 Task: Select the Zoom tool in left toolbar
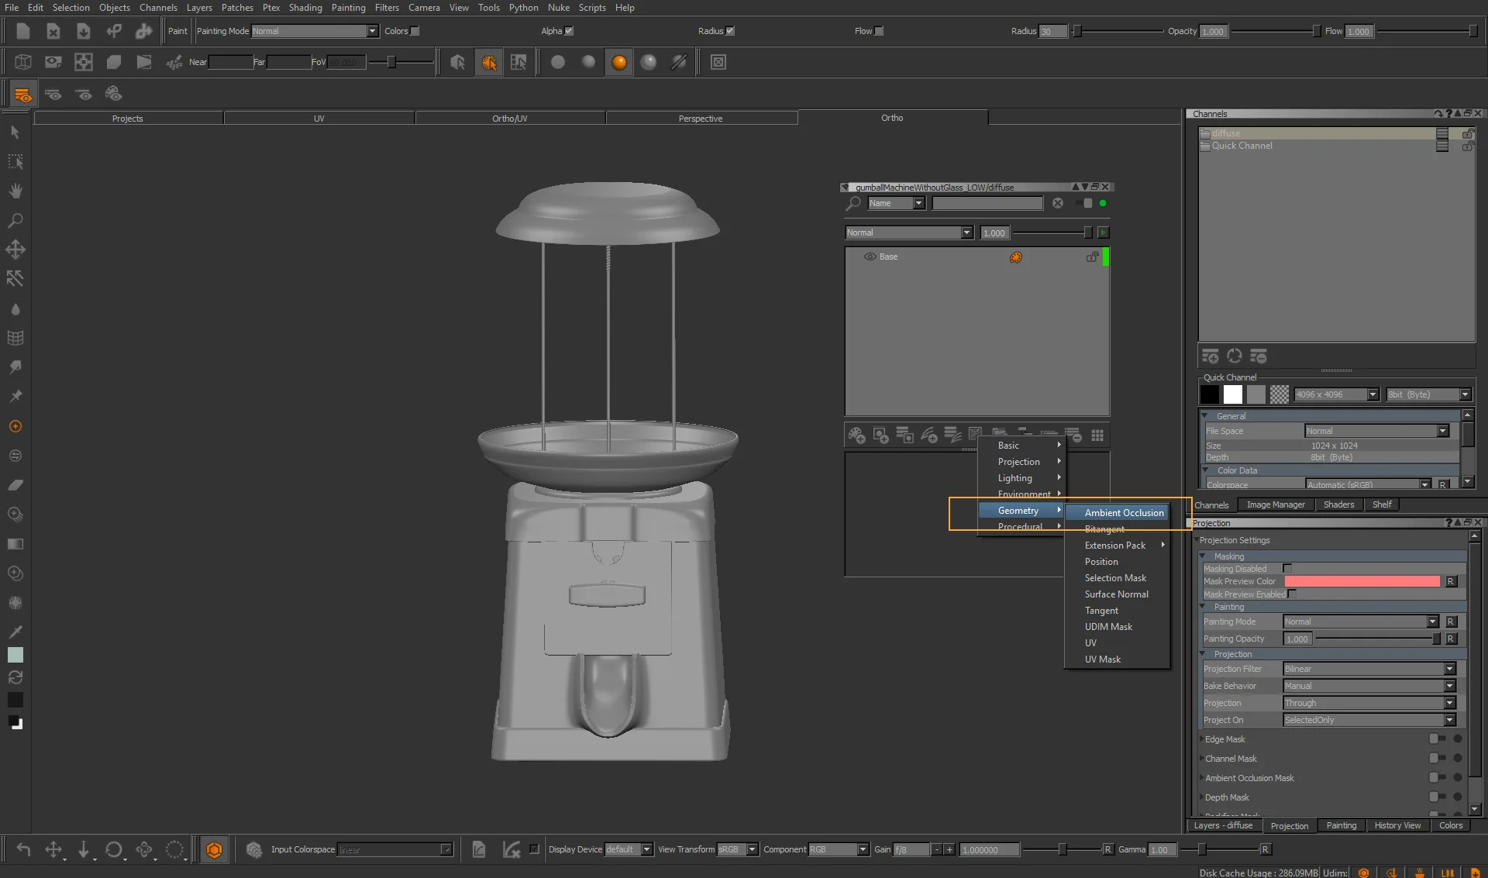coord(15,221)
